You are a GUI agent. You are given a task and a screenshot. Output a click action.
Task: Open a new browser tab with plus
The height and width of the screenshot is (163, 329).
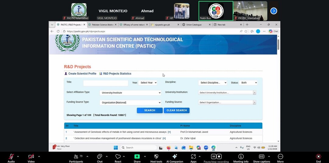pyautogui.click(x=247, y=25)
